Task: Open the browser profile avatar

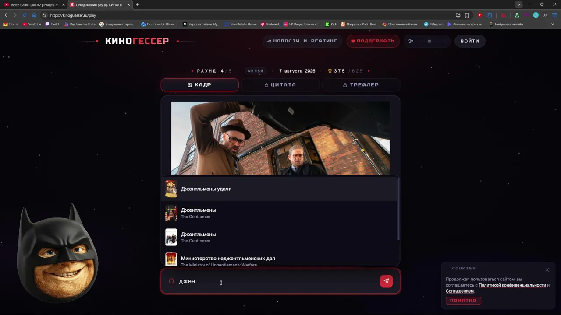Action: 536,15
